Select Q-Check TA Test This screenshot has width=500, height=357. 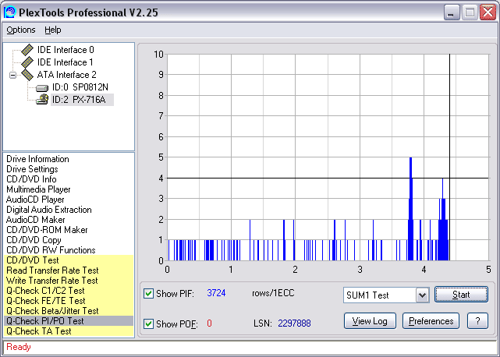tap(69, 330)
